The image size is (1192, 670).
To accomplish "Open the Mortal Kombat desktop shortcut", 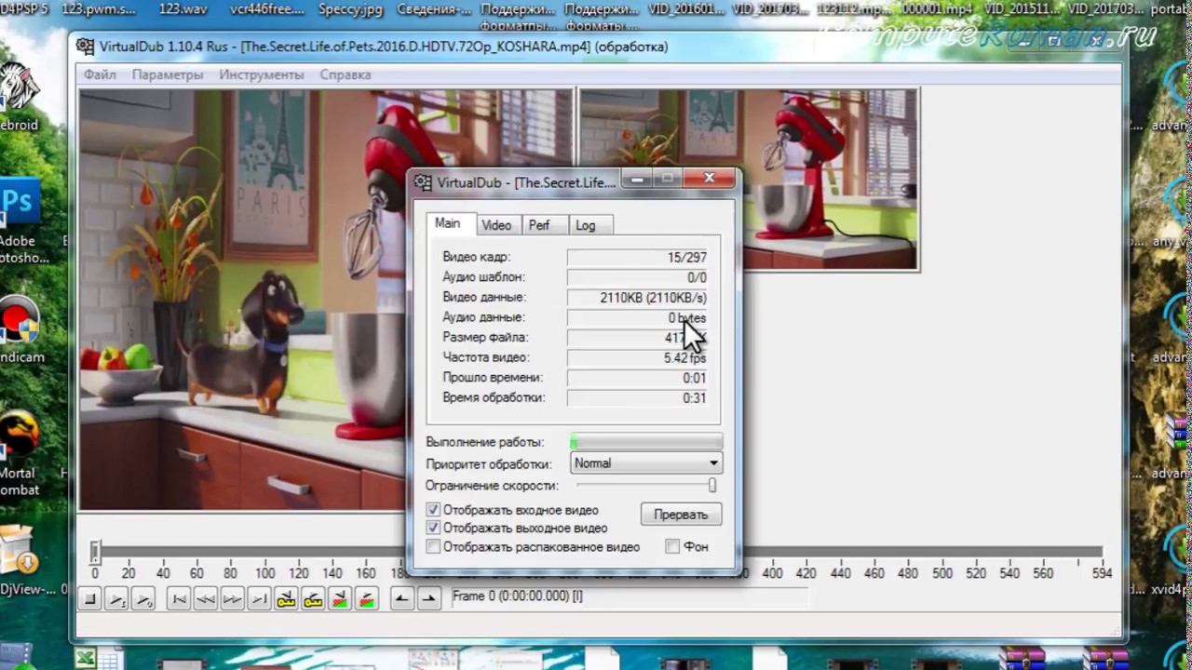I will pos(19,435).
